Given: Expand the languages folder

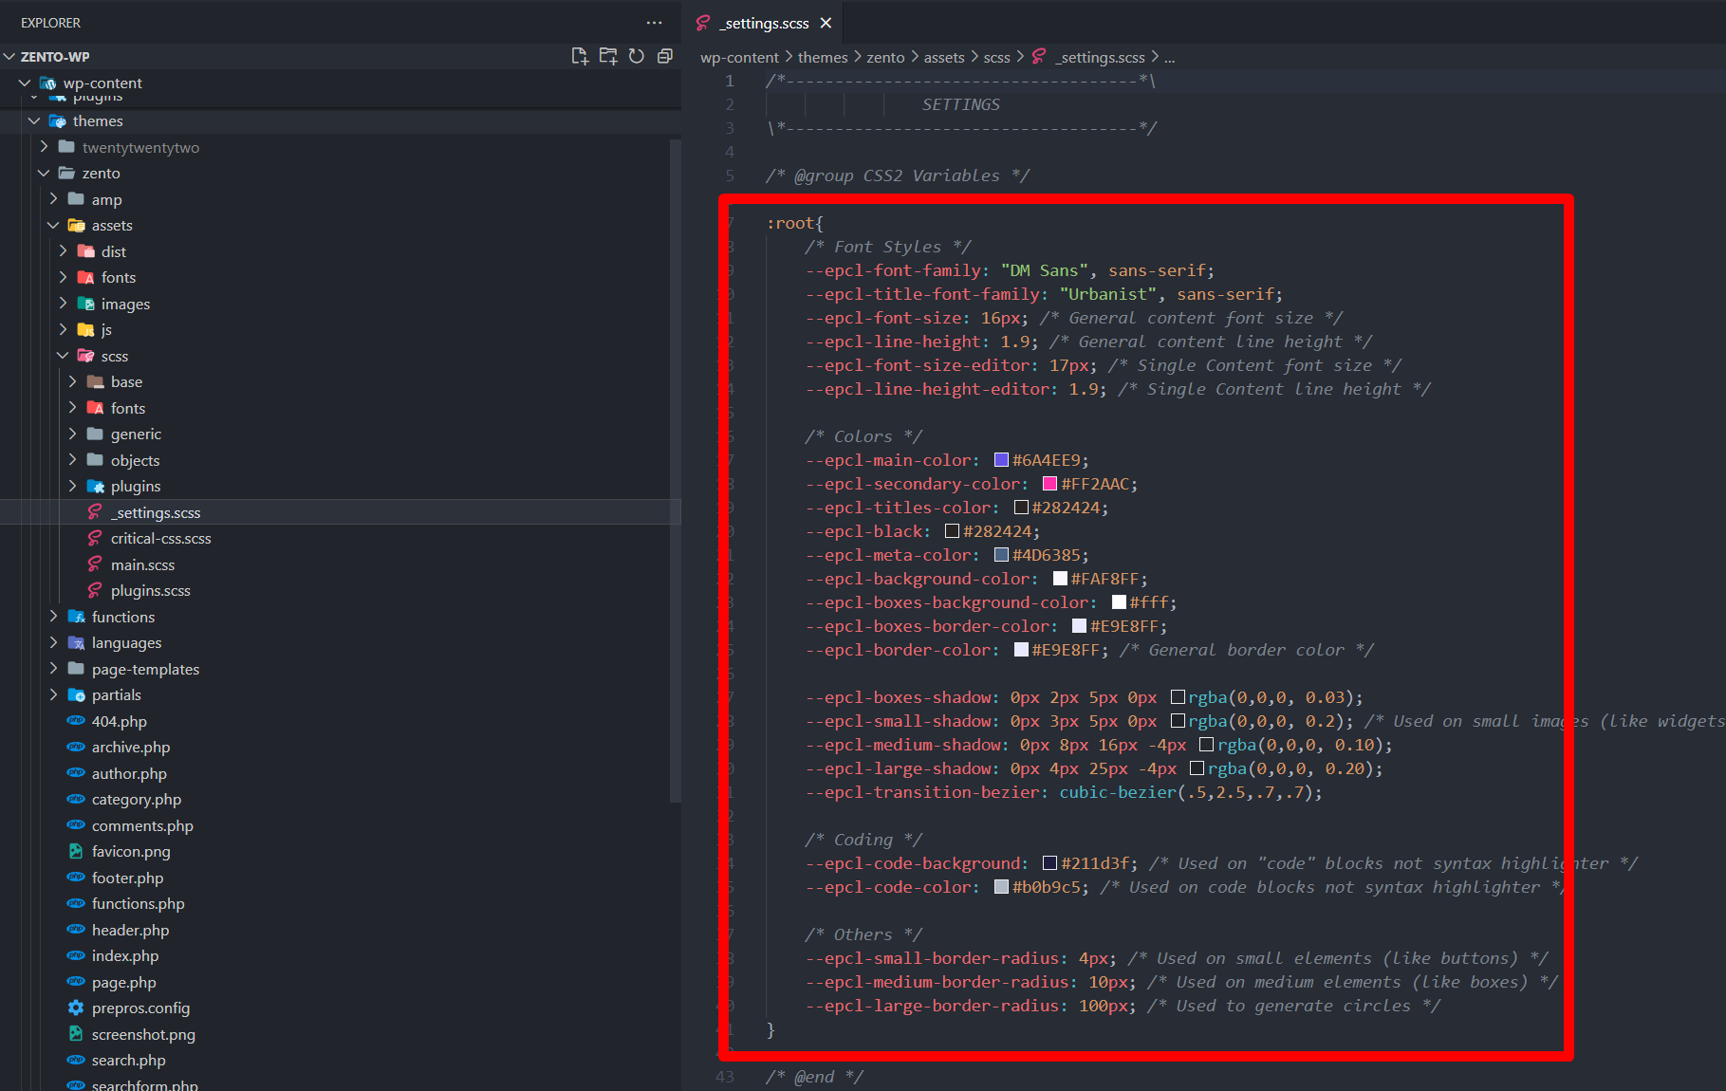Looking at the screenshot, I should (53, 643).
